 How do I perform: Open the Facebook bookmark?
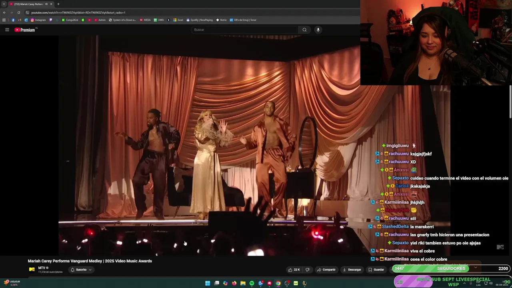(x=13, y=20)
